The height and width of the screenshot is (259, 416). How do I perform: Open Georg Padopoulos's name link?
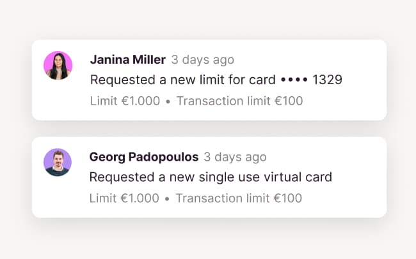(143, 157)
